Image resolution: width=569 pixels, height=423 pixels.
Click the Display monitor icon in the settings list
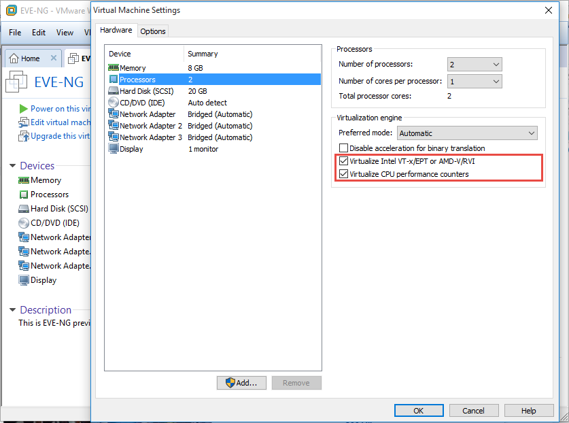[x=114, y=148]
